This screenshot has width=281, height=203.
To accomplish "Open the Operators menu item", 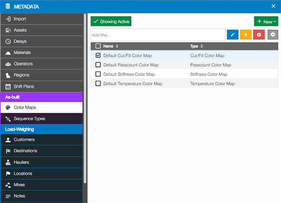I will tap(41, 64).
